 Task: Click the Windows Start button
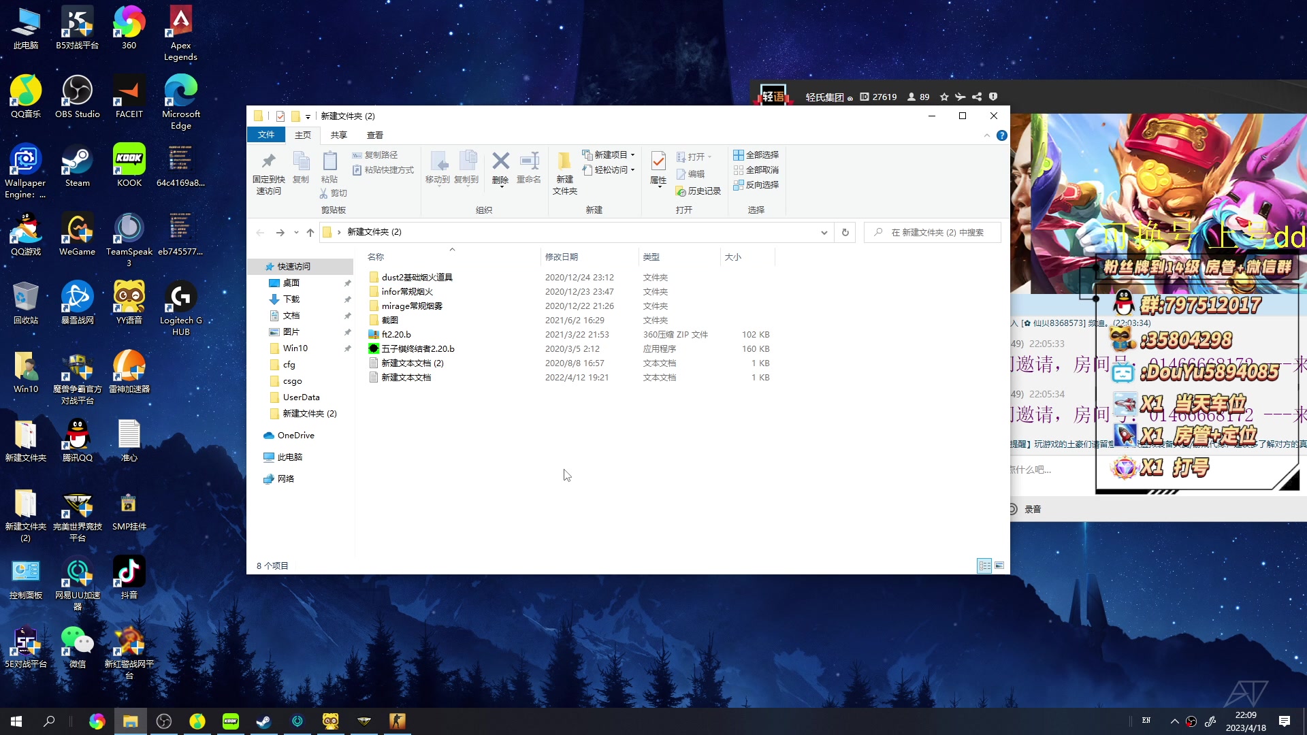(16, 721)
